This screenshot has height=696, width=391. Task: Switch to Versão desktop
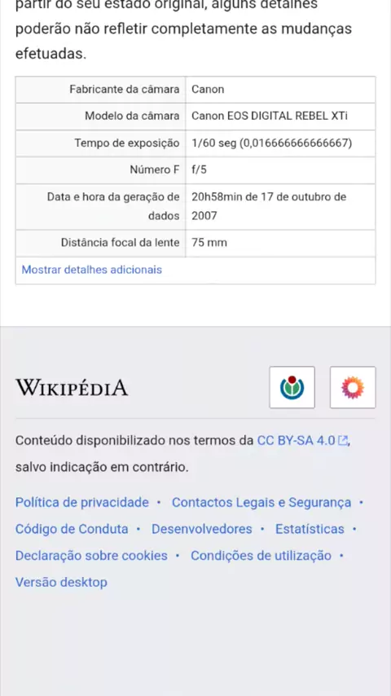click(x=61, y=583)
